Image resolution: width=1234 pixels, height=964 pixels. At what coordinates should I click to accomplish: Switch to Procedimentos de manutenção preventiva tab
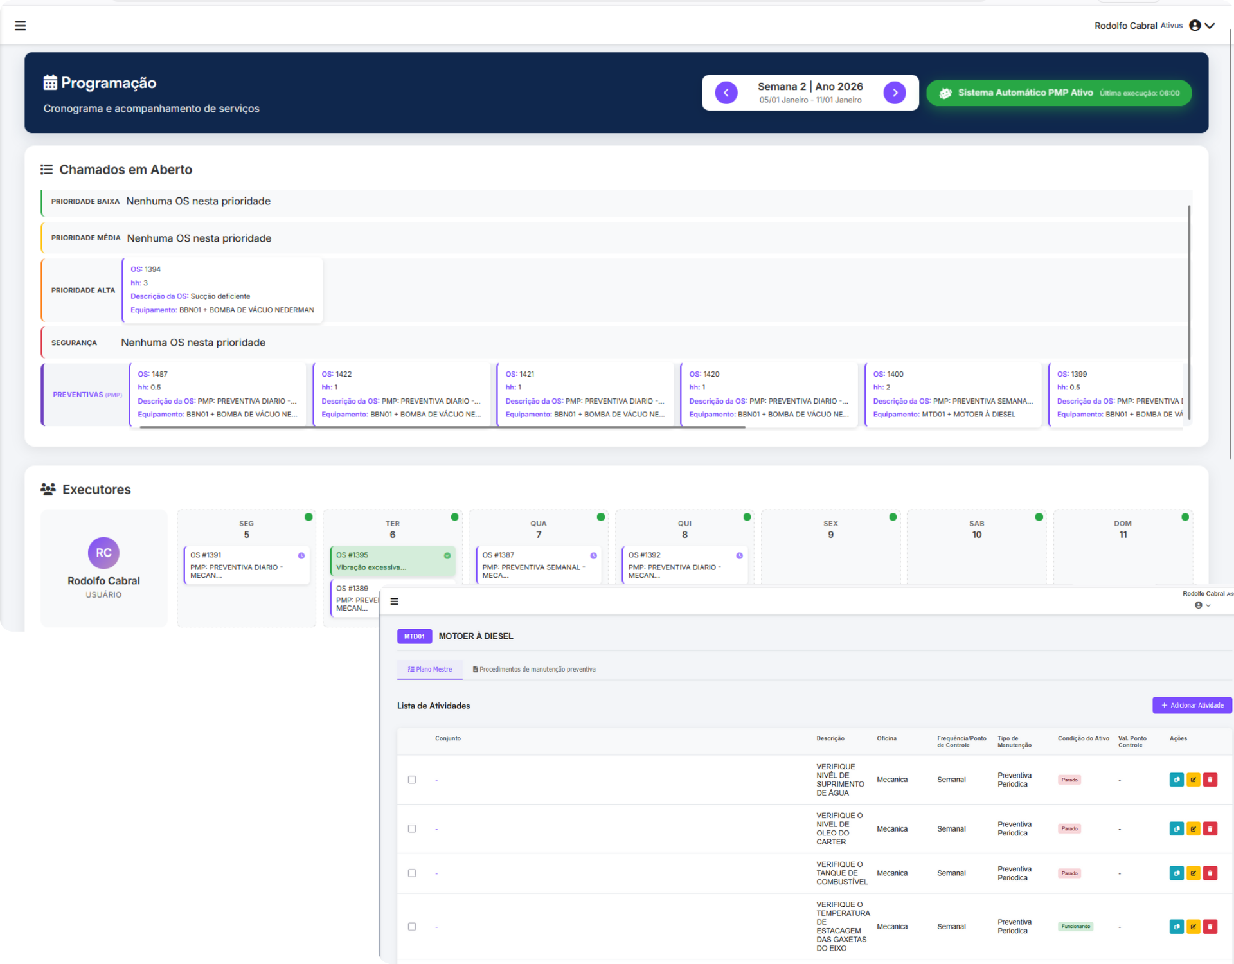[x=533, y=669]
